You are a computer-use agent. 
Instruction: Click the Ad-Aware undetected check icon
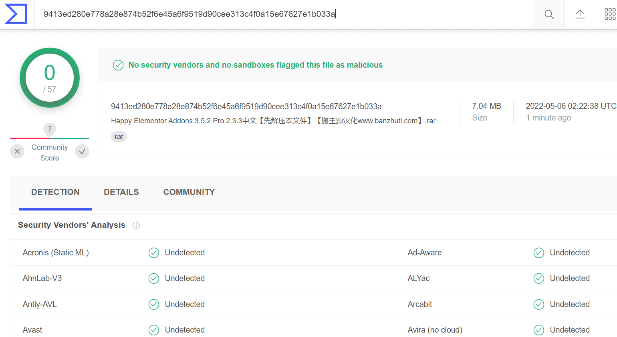tap(539, 253)
